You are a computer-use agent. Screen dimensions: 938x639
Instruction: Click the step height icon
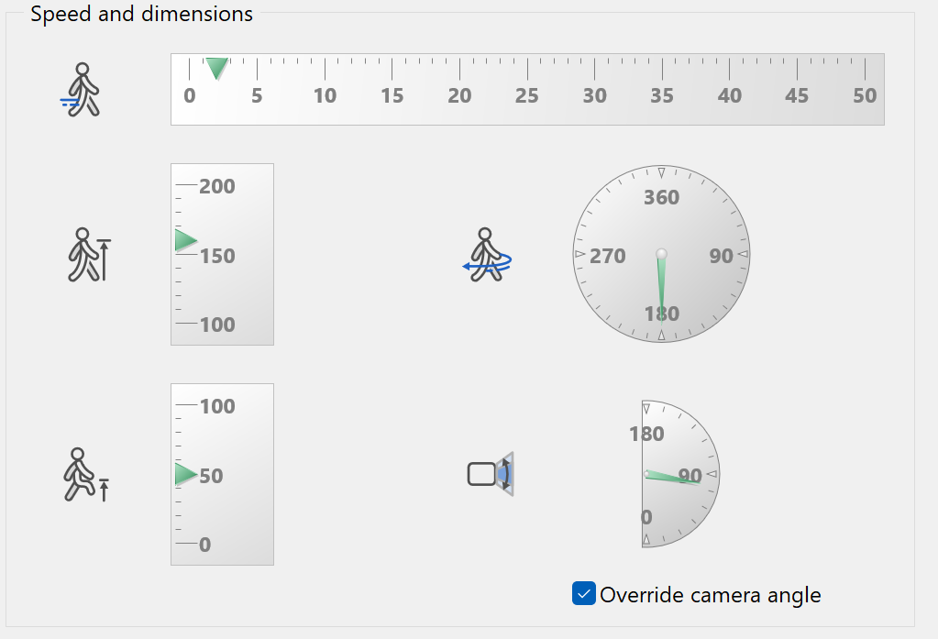click(x=85, y=475)
